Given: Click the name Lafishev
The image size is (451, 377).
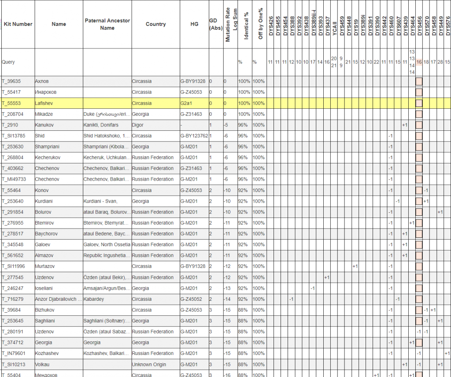Looking at the screenshot, I should 44,103.
